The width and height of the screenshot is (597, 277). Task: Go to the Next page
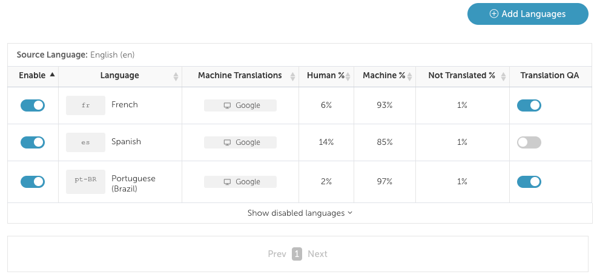[317, 254]
